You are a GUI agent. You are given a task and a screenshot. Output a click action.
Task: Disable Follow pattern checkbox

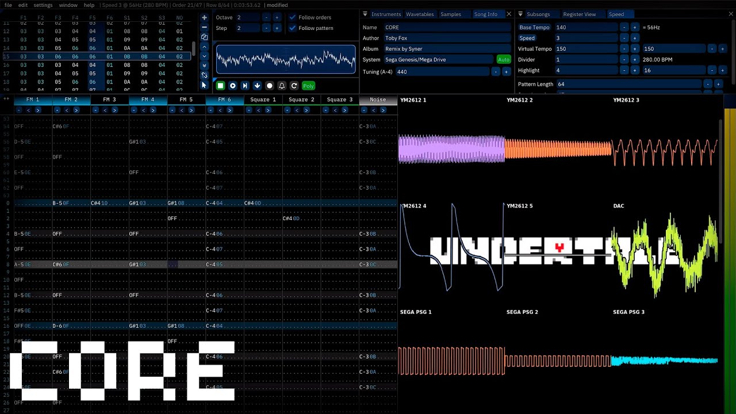(x=293, y=28)
